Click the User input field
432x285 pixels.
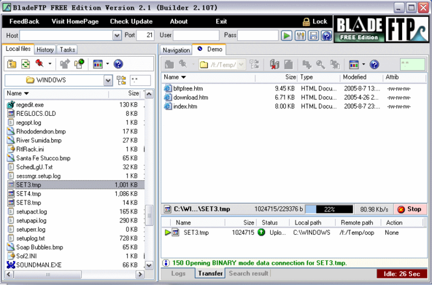[196, 35]
